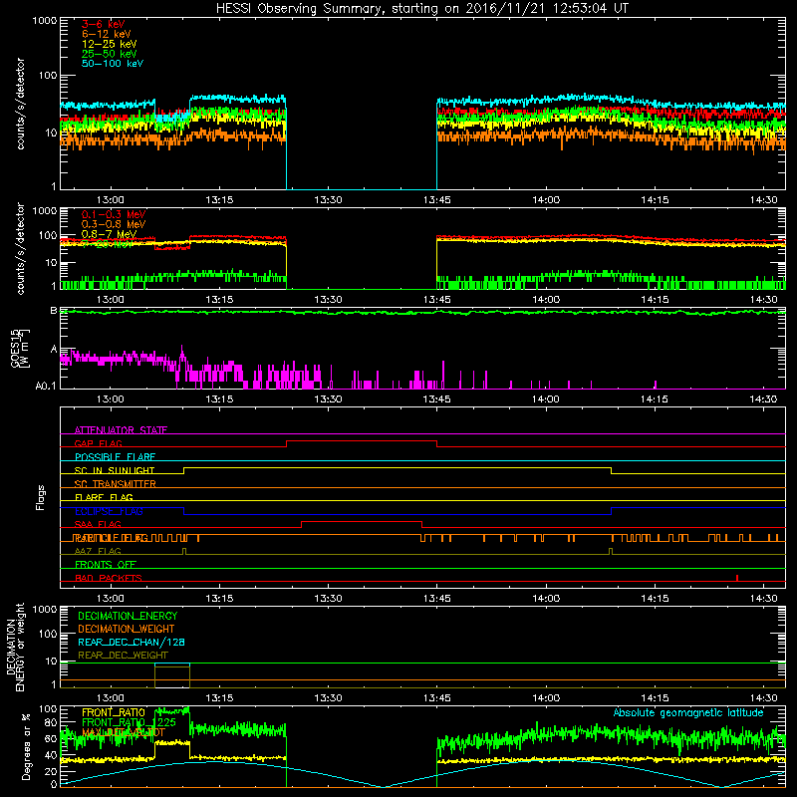Click the 13:15 tick label under the GOES15 panel
797x797 pixels.
point(219,399)
